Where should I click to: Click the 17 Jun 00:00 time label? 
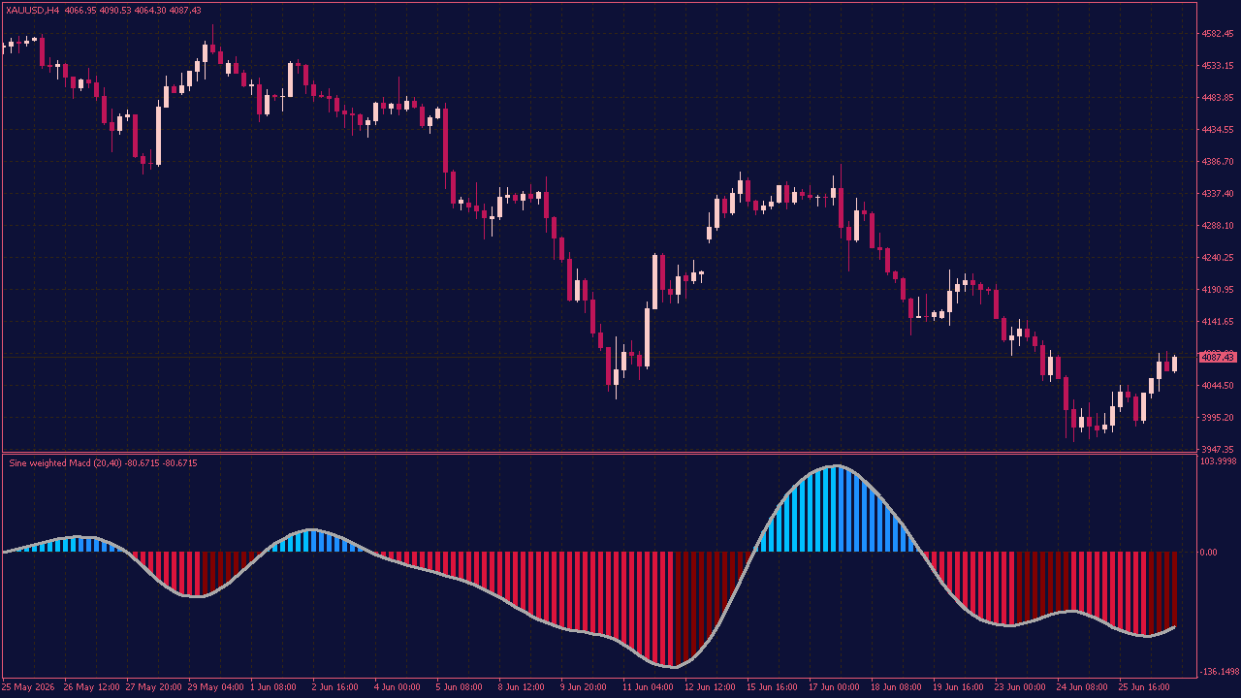[x=835, y=687]
